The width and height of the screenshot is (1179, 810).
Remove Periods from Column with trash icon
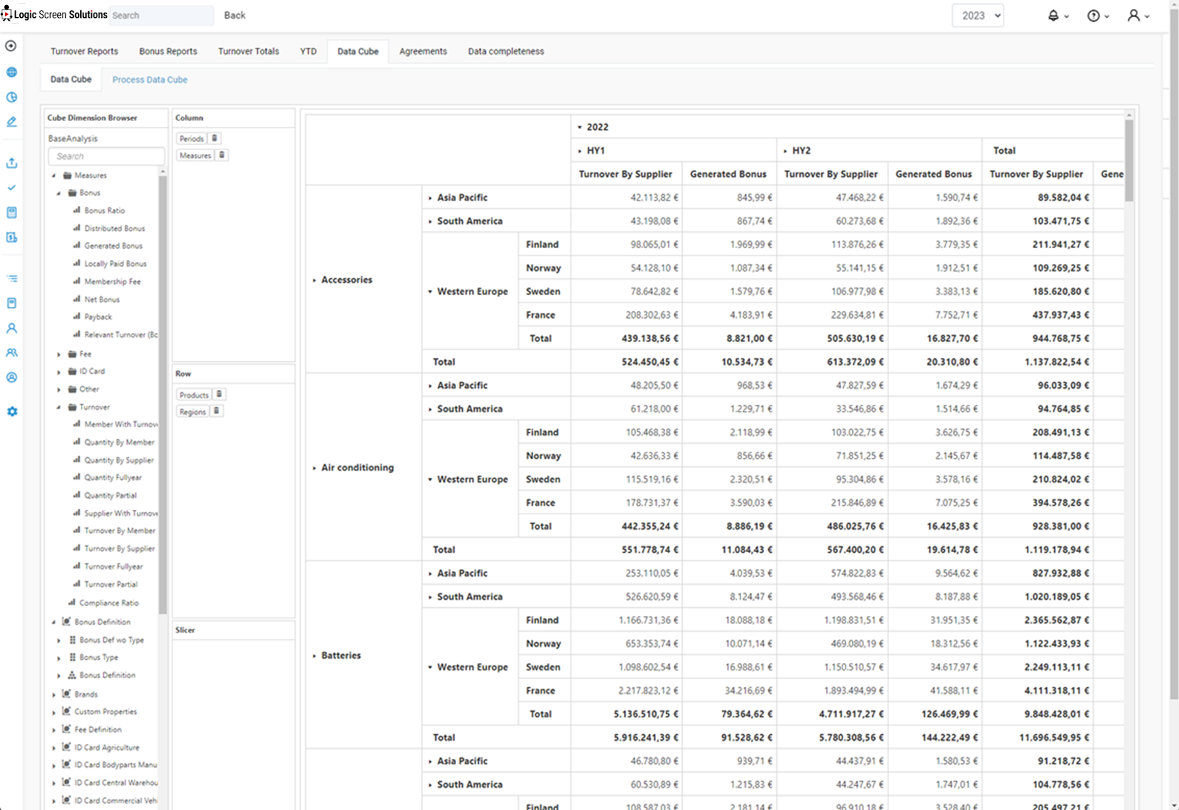click(x=214, y=138)
